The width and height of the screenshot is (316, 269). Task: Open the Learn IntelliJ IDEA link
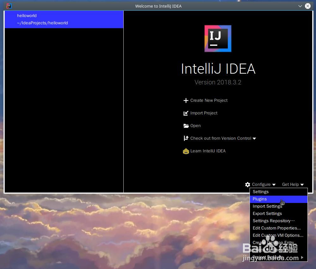[208, 151]
